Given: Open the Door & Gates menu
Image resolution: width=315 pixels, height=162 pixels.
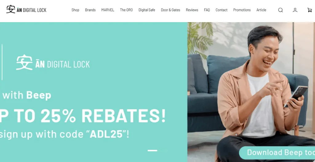Looking at the screenshot, I should 170,10.
